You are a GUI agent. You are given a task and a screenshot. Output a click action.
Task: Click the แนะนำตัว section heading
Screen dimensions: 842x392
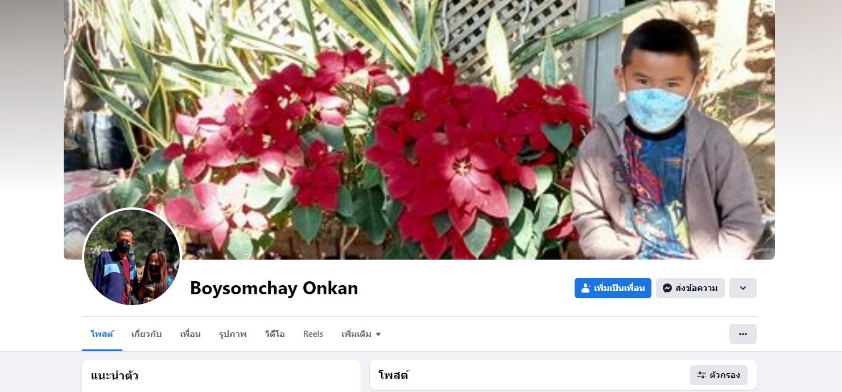(114, 376)
